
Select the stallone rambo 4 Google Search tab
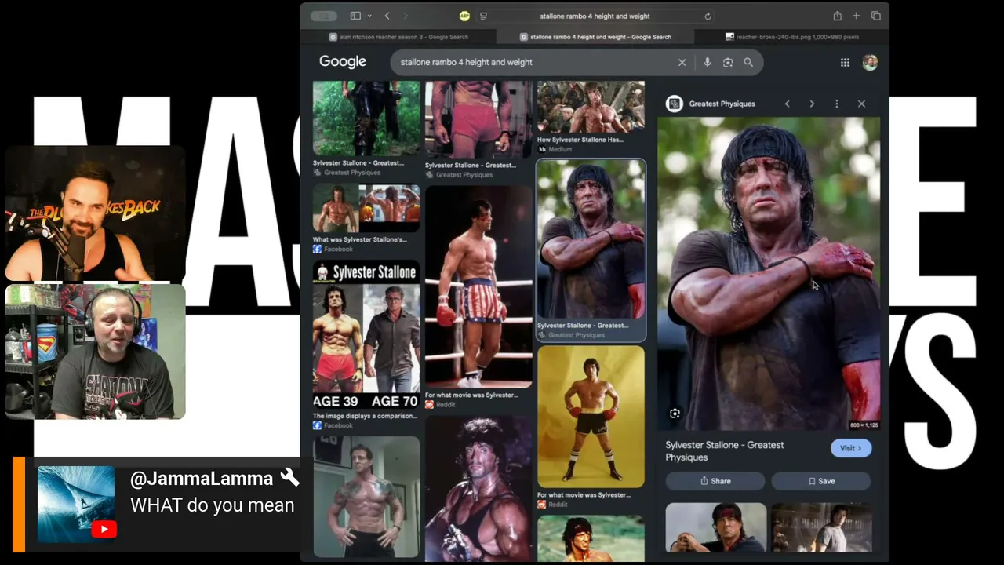click(595, 37)
